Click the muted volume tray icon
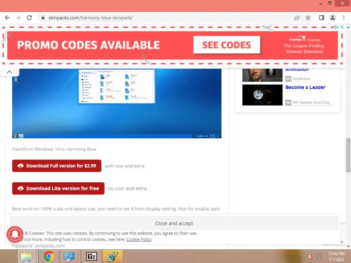 click(310, 256)
